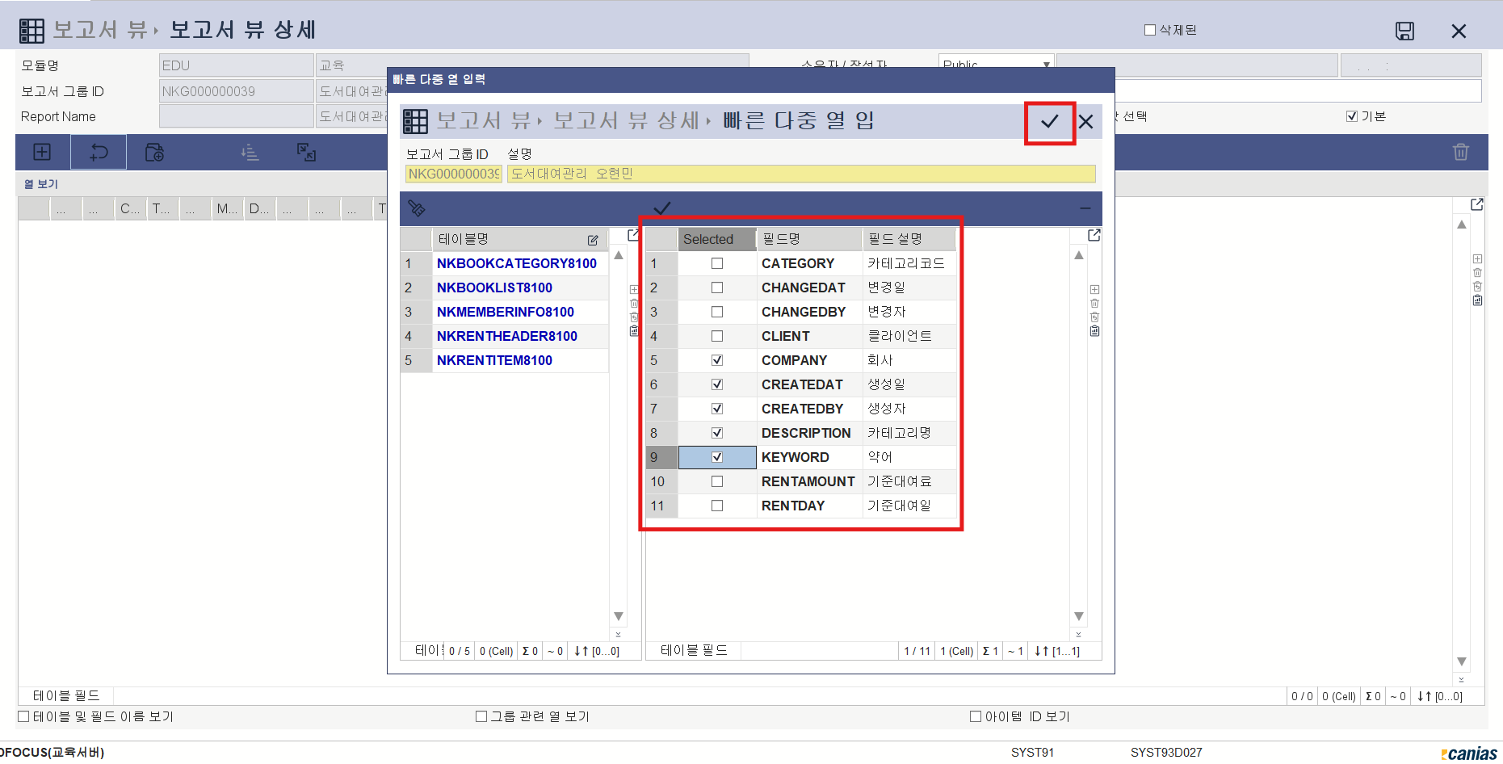This screenshot has width=1503, height=764.
Task: Save the report view with the diskette icon
Action: pos(1404,31)
